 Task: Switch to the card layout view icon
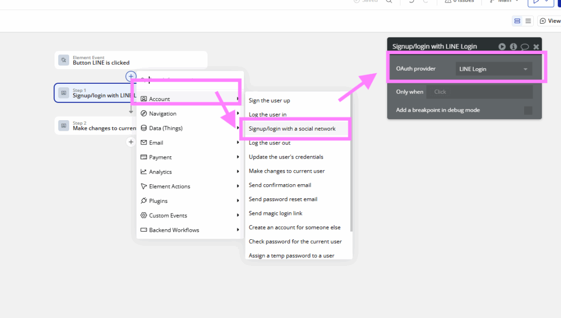(518, 21)
